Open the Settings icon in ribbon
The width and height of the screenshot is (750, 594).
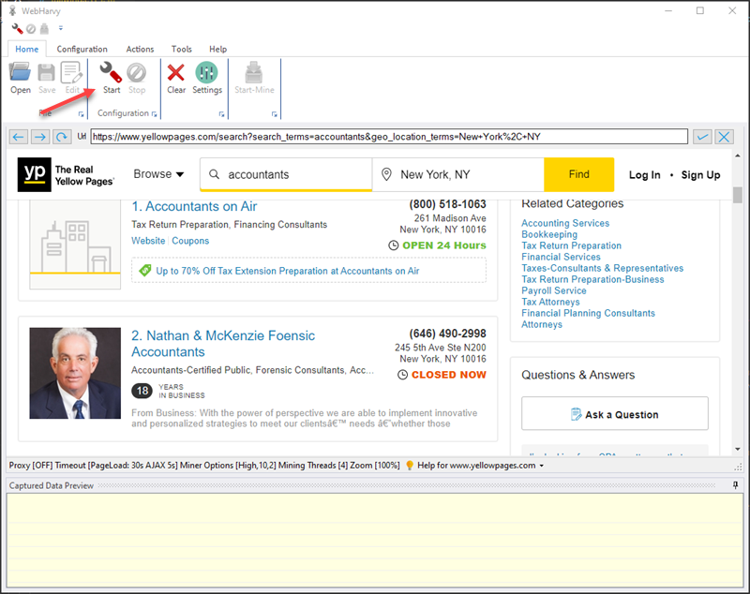coord(207,77)
